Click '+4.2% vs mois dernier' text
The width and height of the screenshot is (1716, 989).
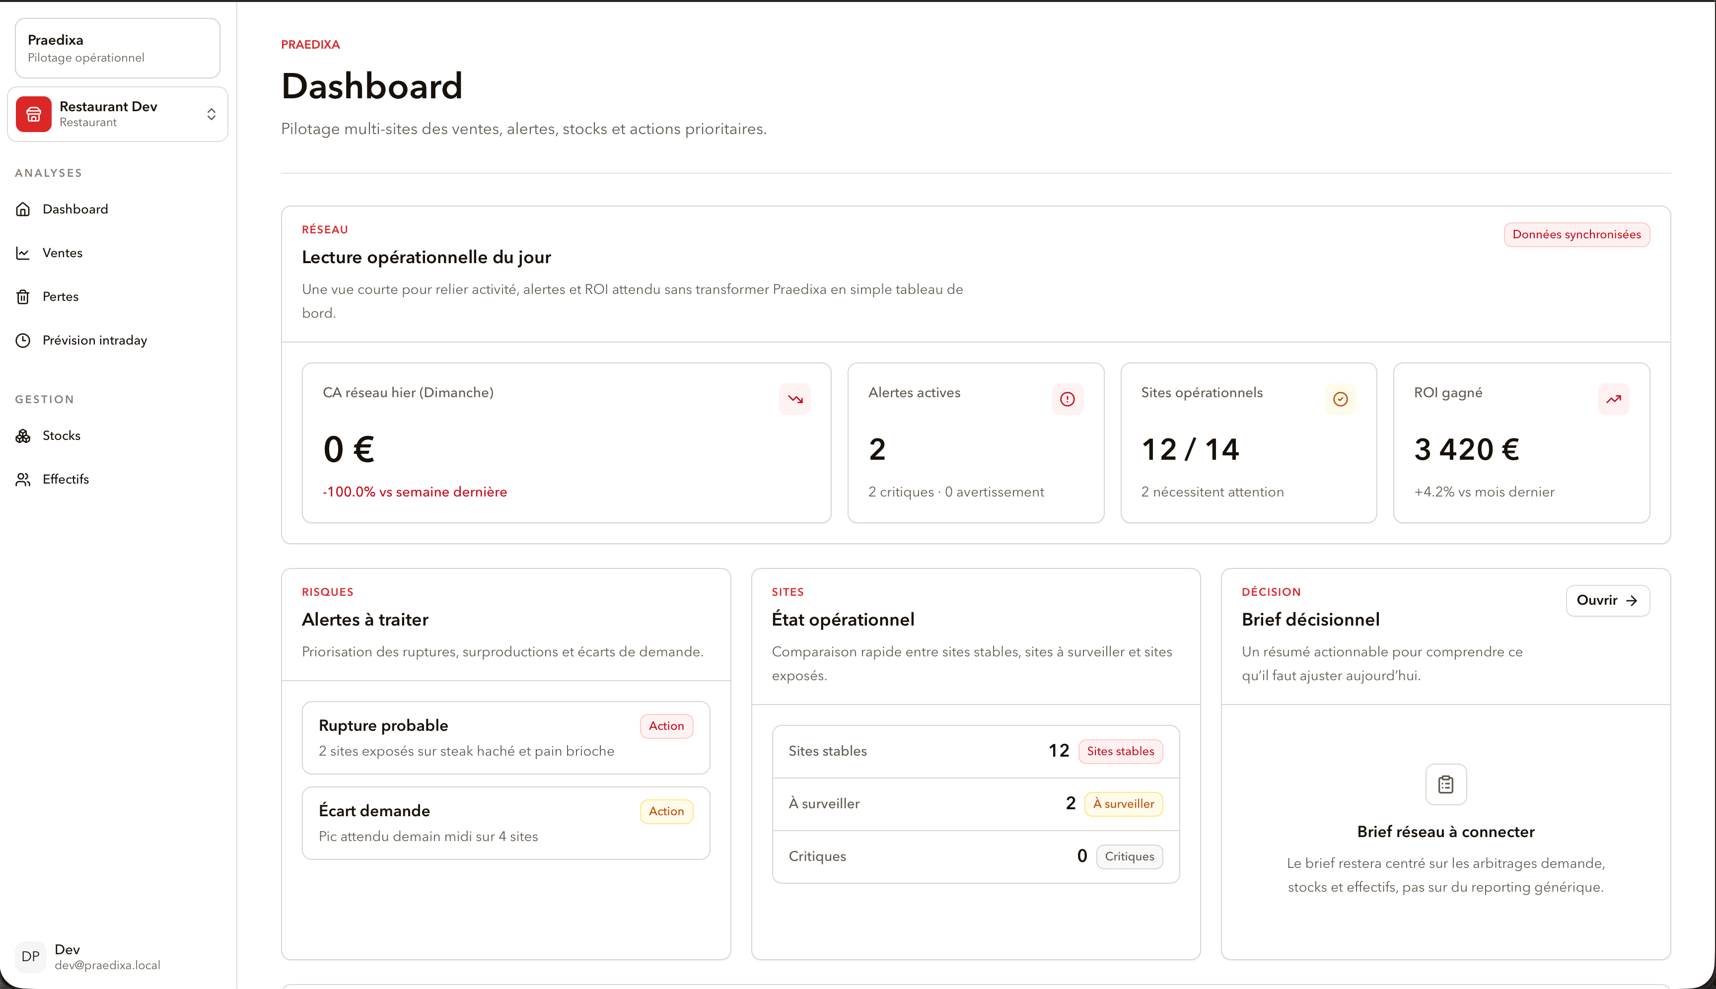tap(1484, 492)
